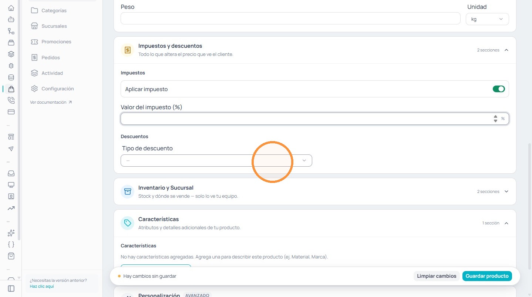The width and height of the screenshot is (532, 297).
Task: Open the Tipo de descuento dropdown
Action: coord(216,160)
